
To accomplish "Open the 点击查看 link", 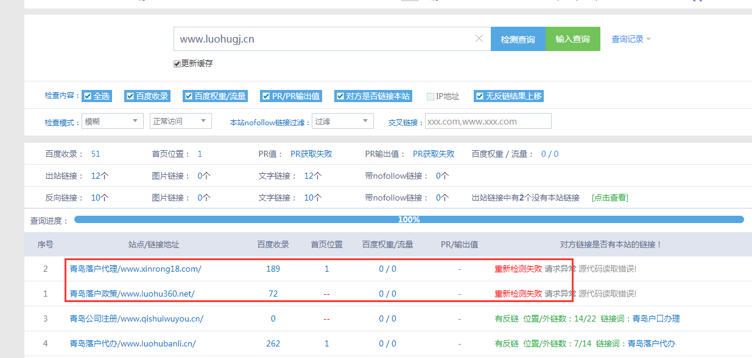I will point(610,197).
